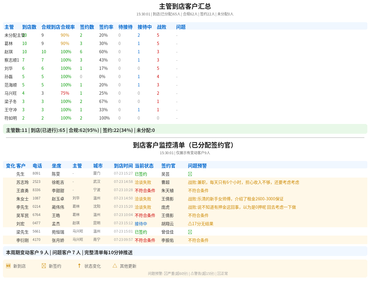Select customer 刘宏 in monitoring list
The image size is (370, 290).
coord(20,224)
